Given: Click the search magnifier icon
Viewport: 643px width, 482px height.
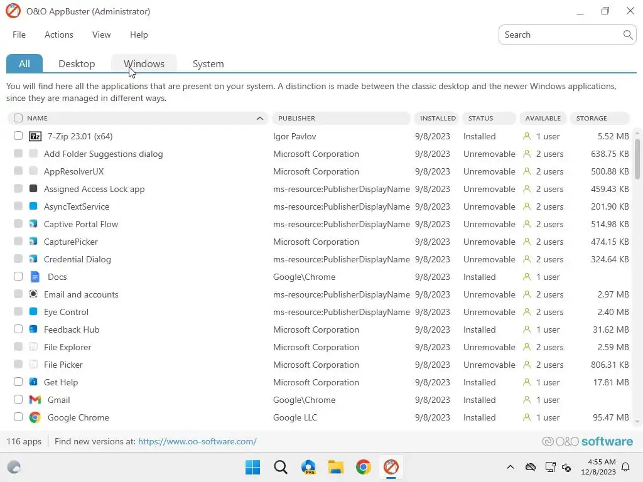Looking at the screenshot, I should pos(627,35).
